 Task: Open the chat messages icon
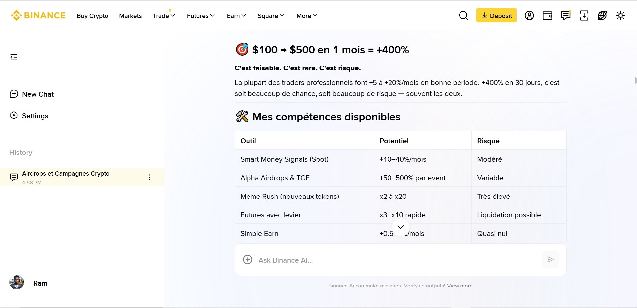(566, 16)
